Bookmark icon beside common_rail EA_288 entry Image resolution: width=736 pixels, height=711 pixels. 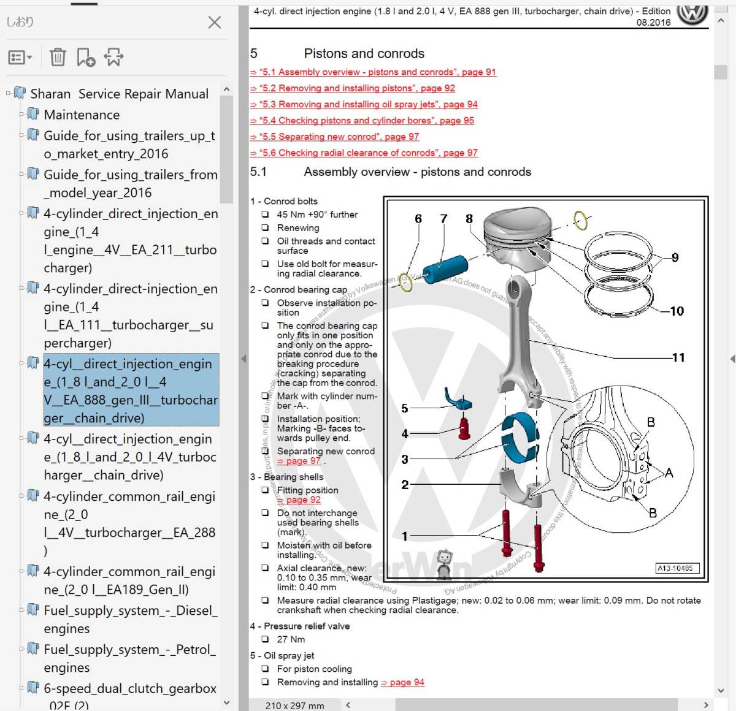33,496
